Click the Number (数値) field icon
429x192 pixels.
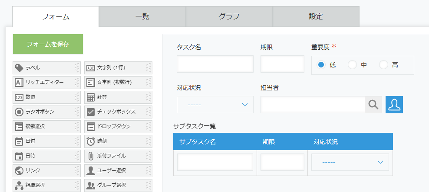(19, 97)
